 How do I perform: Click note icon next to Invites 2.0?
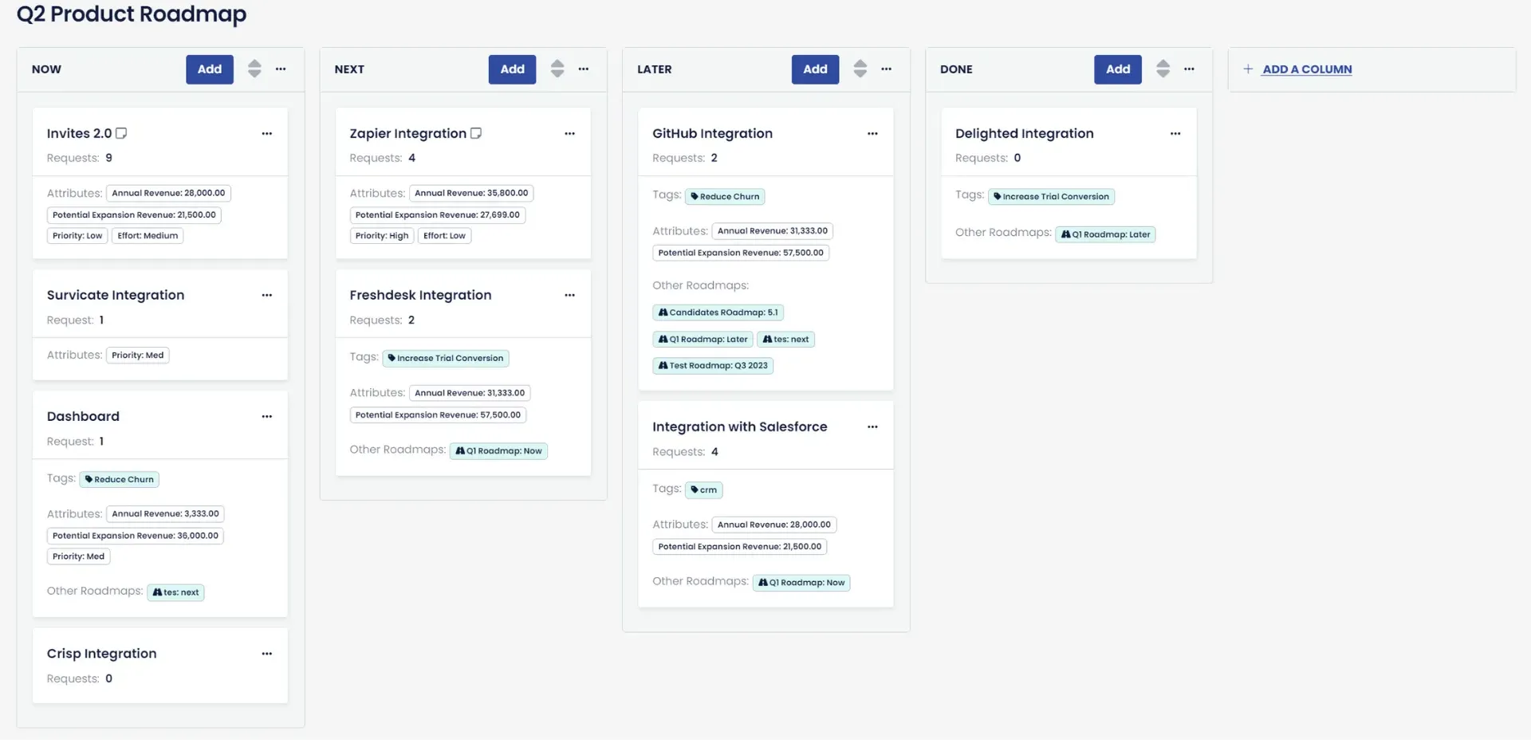pos(121,133)
